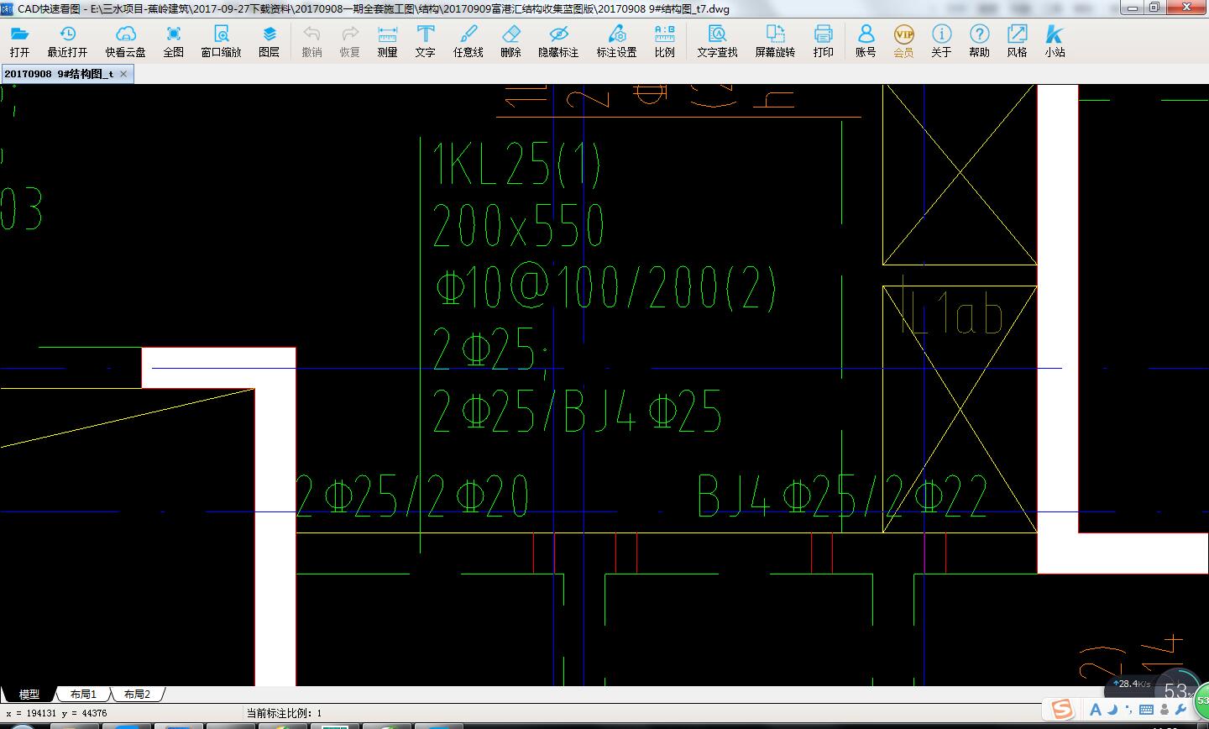1209x729 pixels.
Task: Toggle Sogou punctuation mode icon
Action: [1128, 710]
